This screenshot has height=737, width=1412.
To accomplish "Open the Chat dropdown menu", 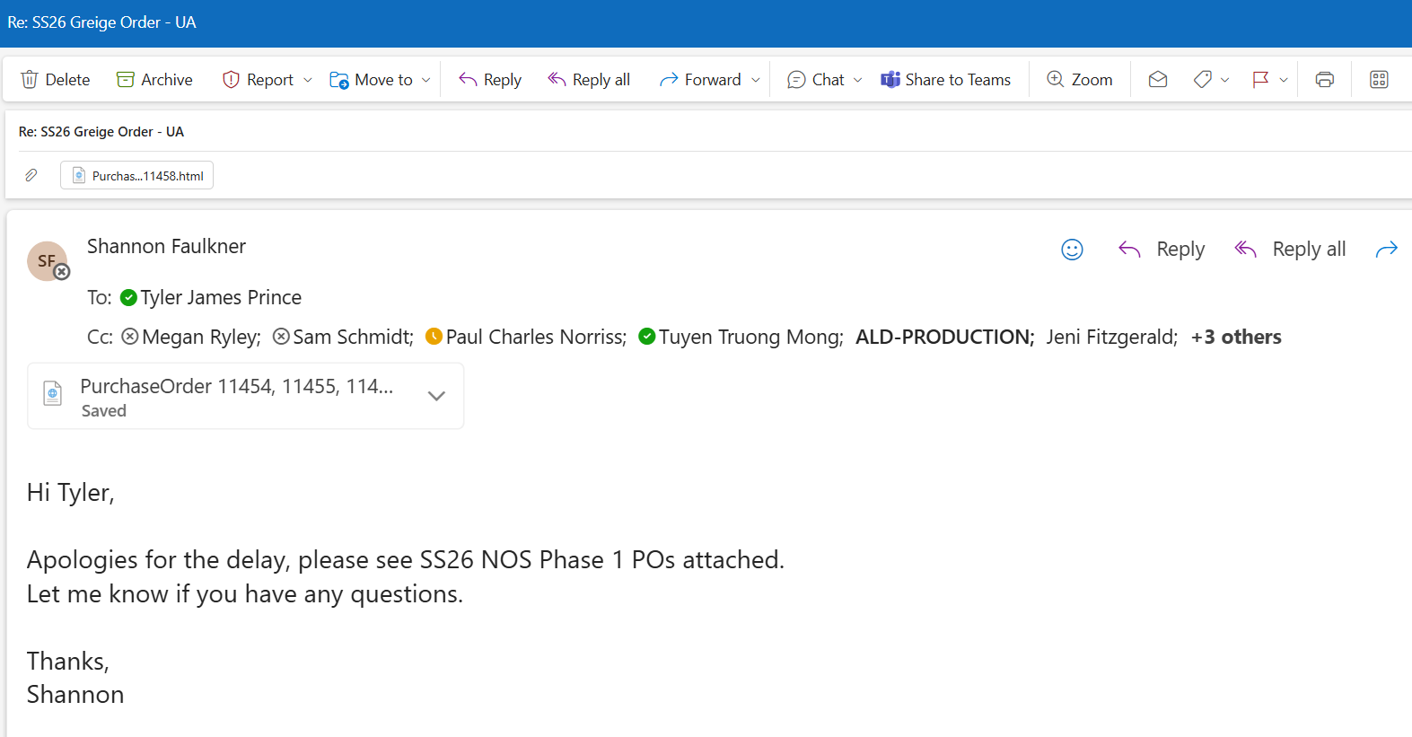I will coord(858,80).
